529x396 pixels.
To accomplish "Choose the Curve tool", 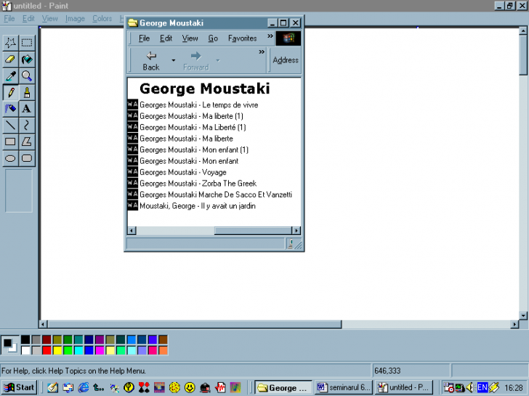I will [27, 125].
